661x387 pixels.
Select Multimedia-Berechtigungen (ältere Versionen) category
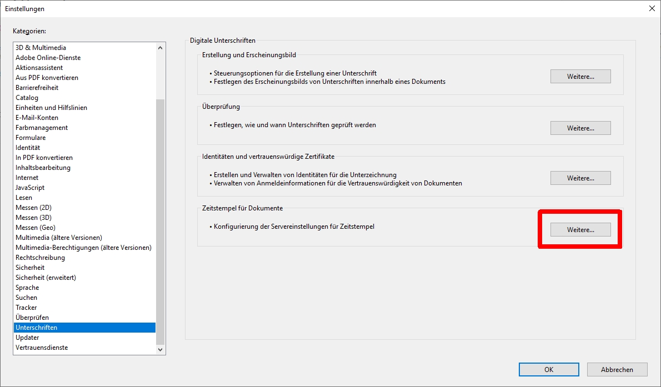tap(83, 248)
